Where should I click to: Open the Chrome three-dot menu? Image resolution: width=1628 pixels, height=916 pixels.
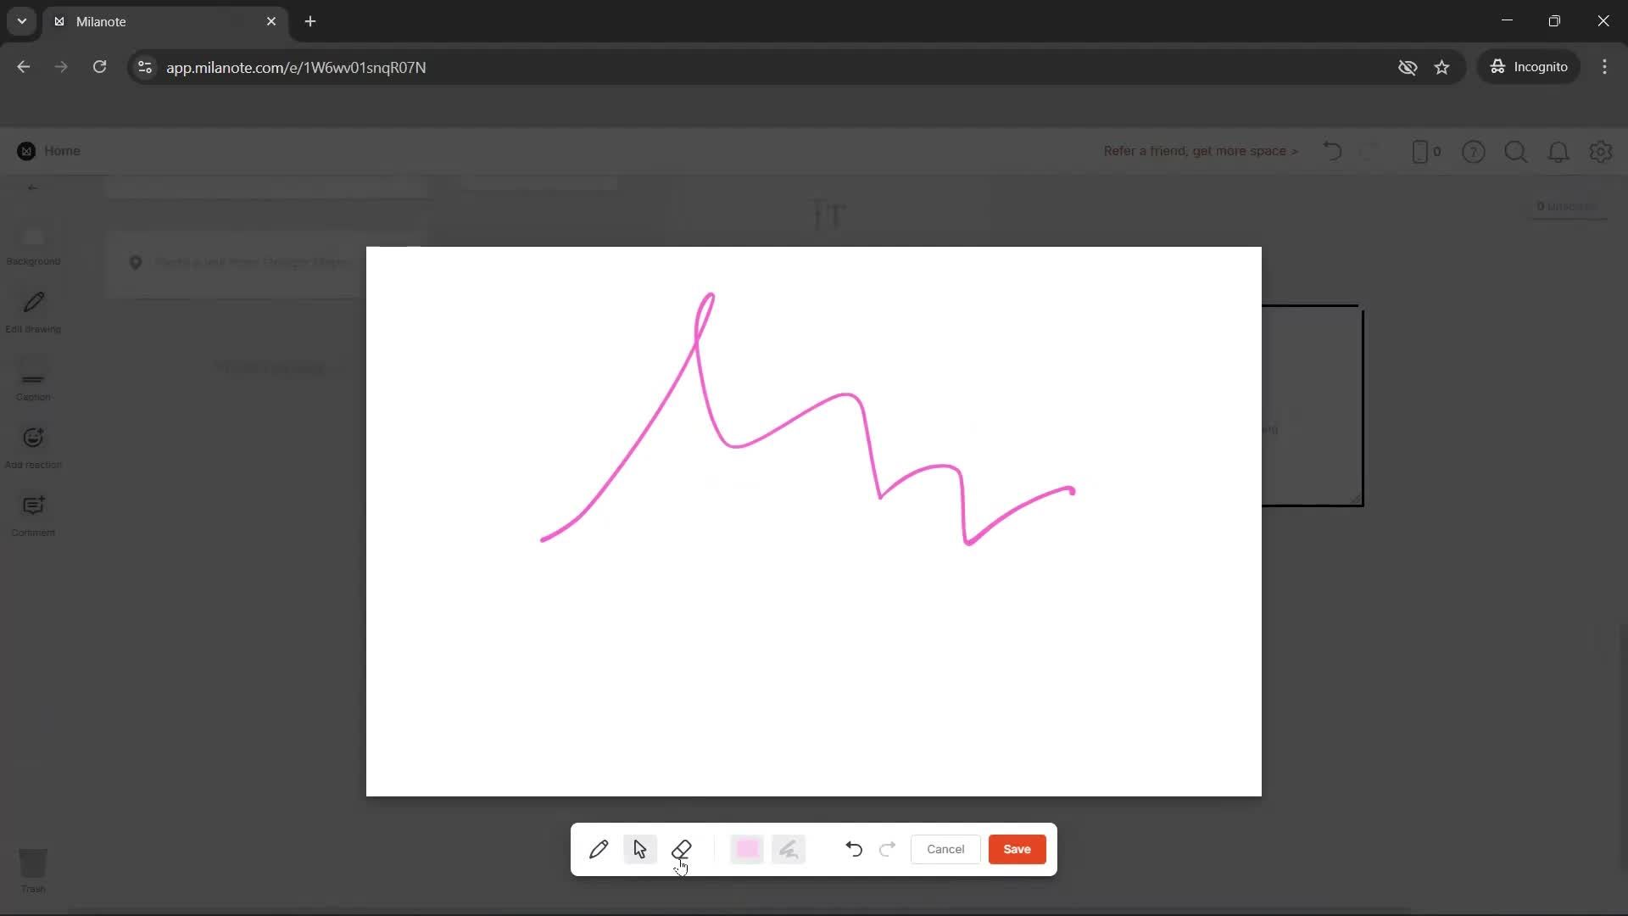(x=1604, y=67)
